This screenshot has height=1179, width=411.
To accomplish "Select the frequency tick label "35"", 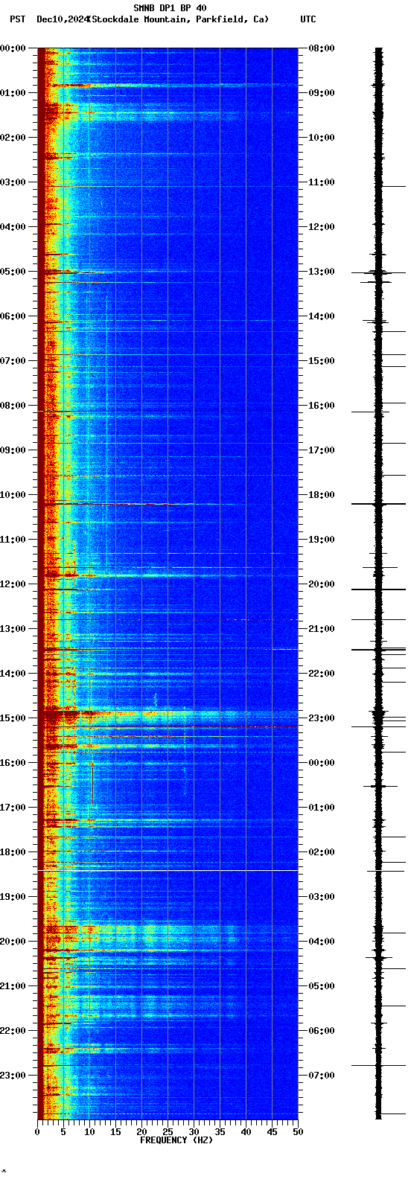I will (220, 1132).
